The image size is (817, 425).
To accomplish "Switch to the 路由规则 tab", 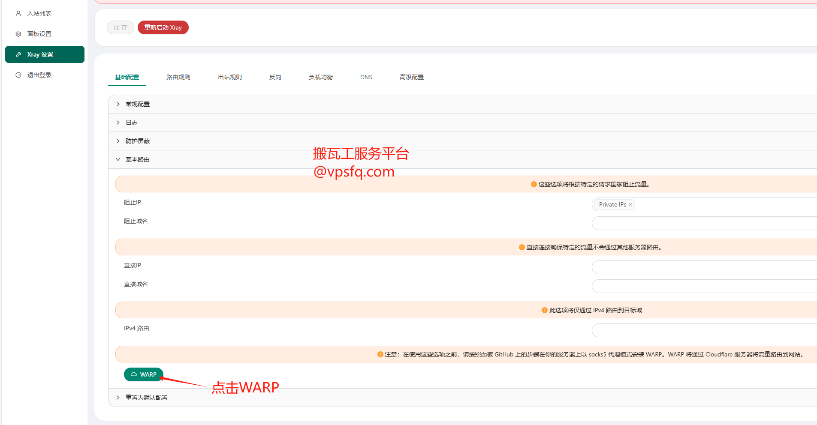I will click(x=178, y=77).
